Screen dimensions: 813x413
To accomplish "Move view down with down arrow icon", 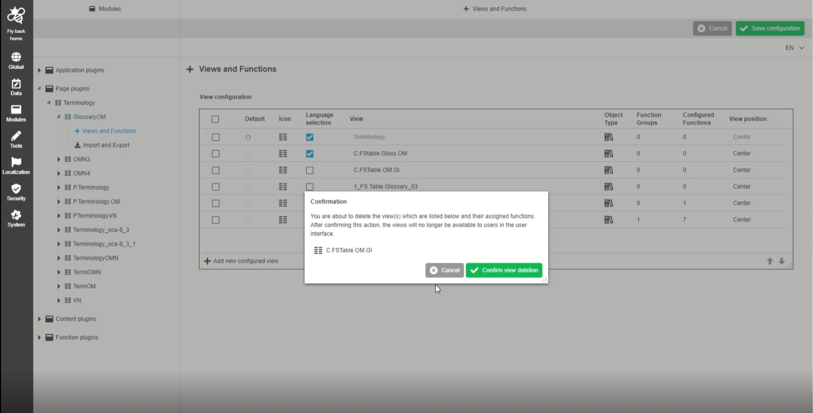I will (x=781, y=261).
